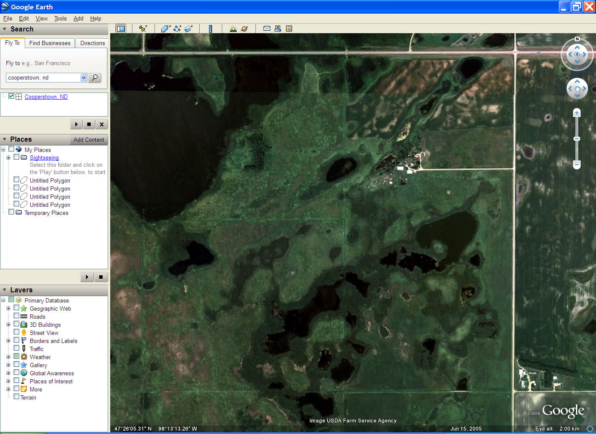Click the Add Image Overlay icon

coord(189,29)
